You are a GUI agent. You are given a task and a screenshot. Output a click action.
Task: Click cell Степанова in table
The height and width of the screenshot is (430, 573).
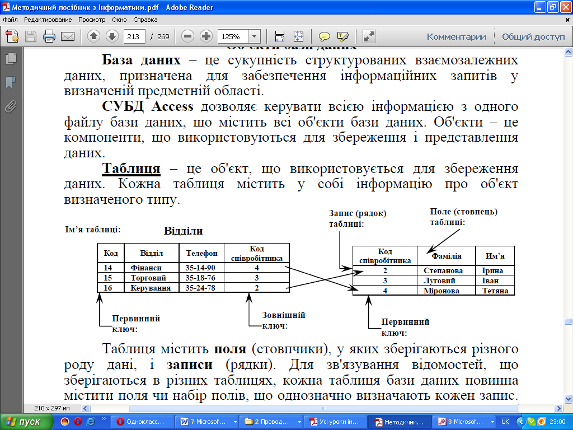(x=443, y=270)
